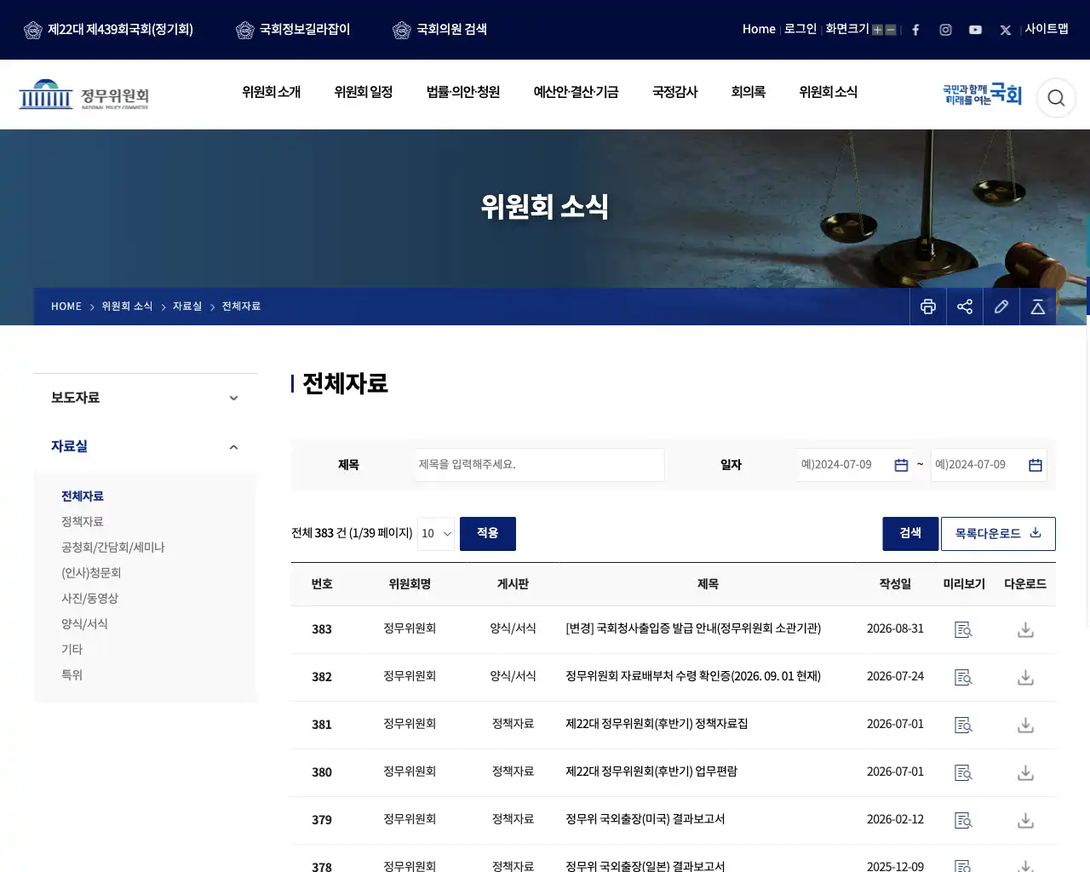Select 정책자료 in the sidebar
The image size is (1090, 872).
83,522
